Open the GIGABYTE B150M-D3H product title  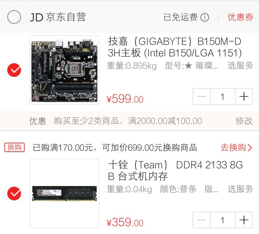[175, 47]
